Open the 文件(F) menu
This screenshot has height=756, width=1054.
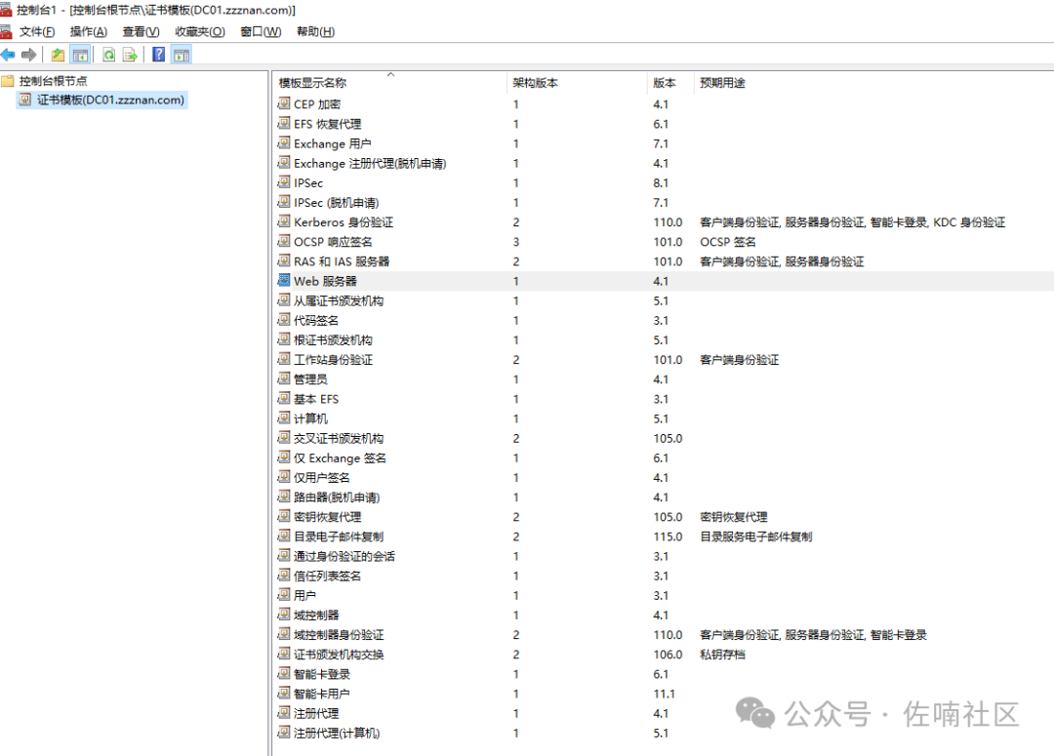(37, 31)
